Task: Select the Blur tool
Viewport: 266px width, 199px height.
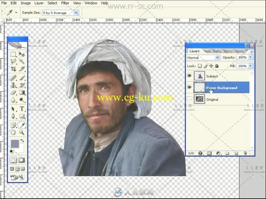Action: (14, 100)
